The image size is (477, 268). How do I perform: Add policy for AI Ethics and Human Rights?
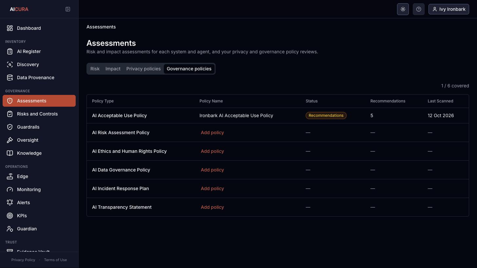[212, 151]
